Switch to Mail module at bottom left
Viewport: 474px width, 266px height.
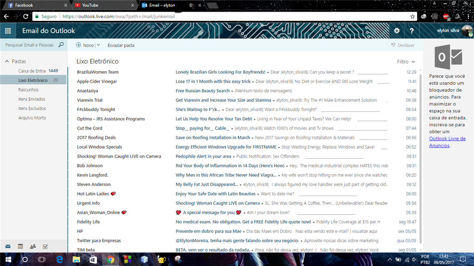8,247
